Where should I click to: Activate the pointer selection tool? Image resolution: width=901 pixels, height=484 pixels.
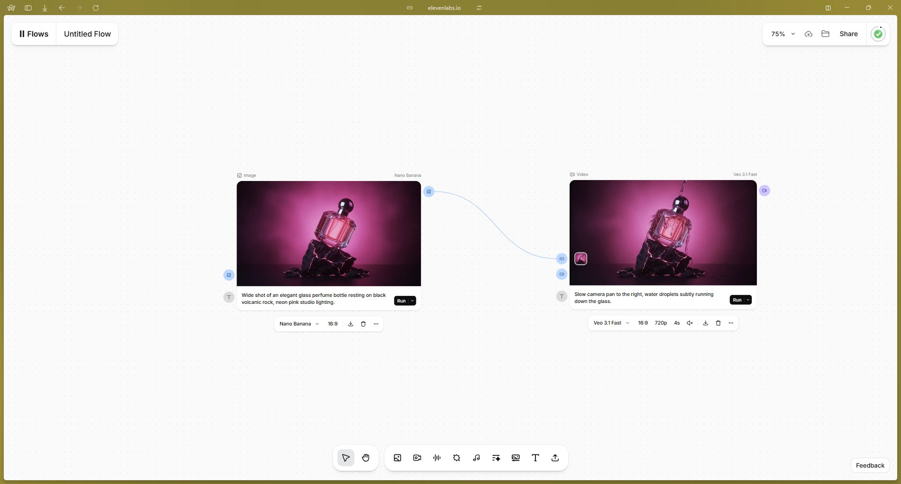346,458
